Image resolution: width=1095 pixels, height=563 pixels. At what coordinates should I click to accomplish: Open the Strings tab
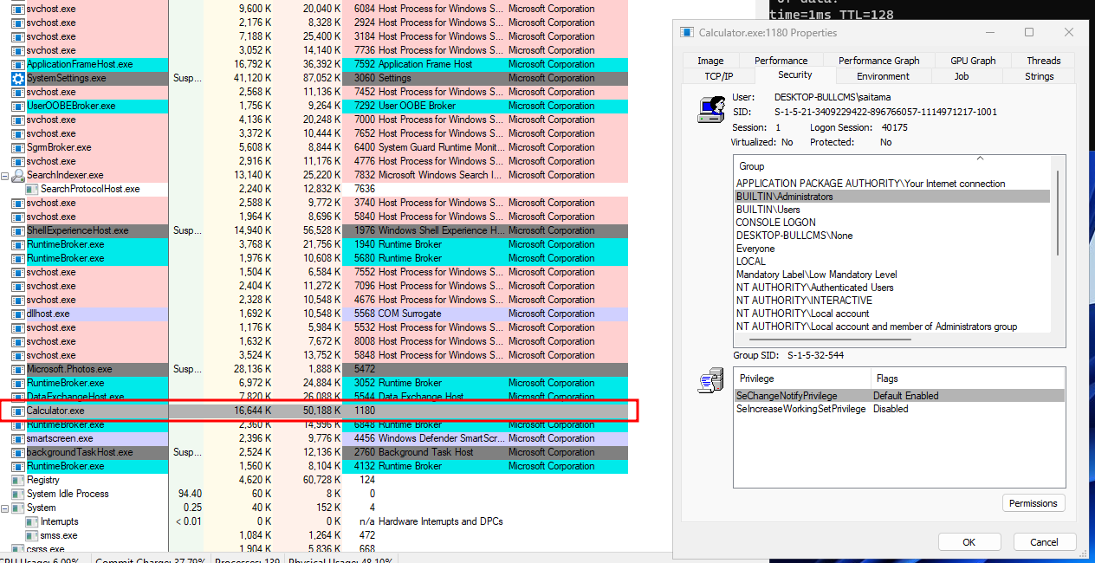(x=1039, y=76)
